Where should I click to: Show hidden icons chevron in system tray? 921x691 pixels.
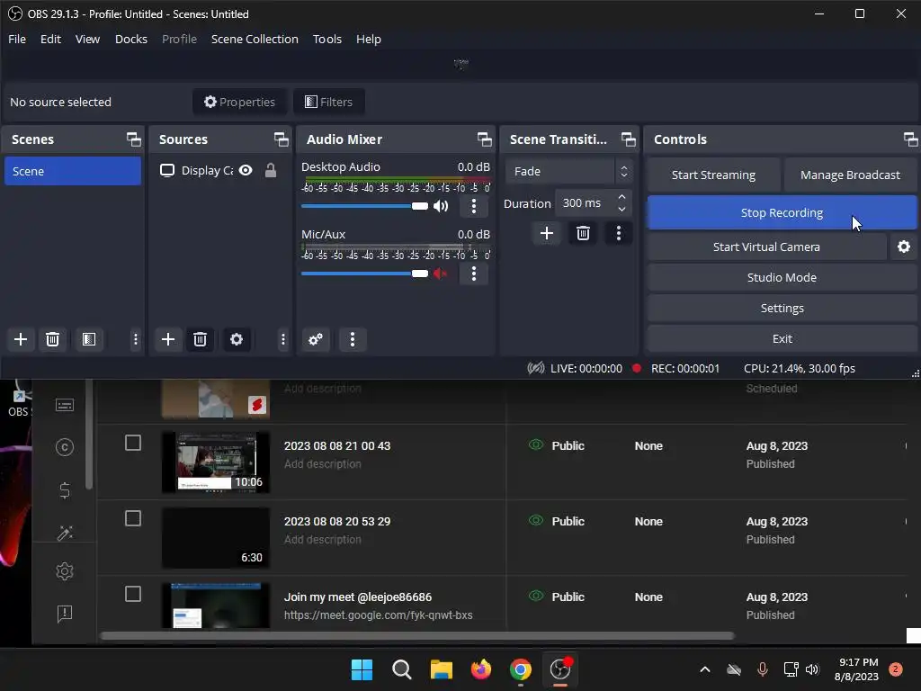705,669
